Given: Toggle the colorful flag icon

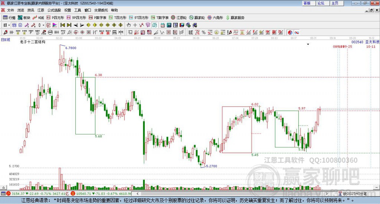Looking at the screenshot, I should click(x=55, y=25).
